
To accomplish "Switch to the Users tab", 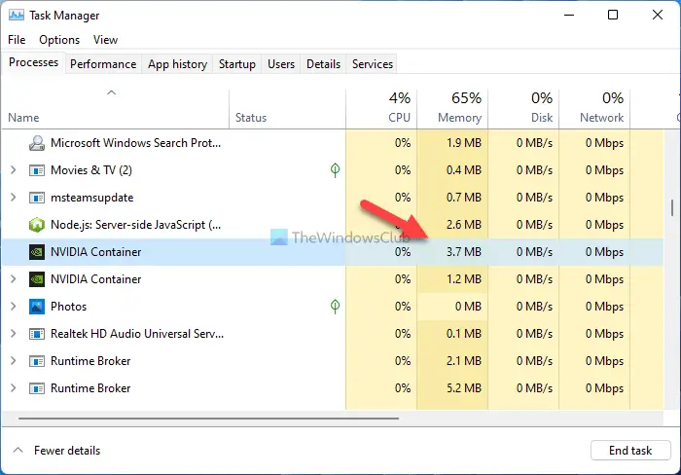I will pyautogui.click(x=281, y=64).
